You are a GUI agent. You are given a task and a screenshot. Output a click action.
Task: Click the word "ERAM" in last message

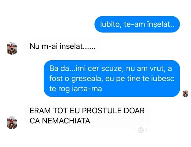coord(40,111)
